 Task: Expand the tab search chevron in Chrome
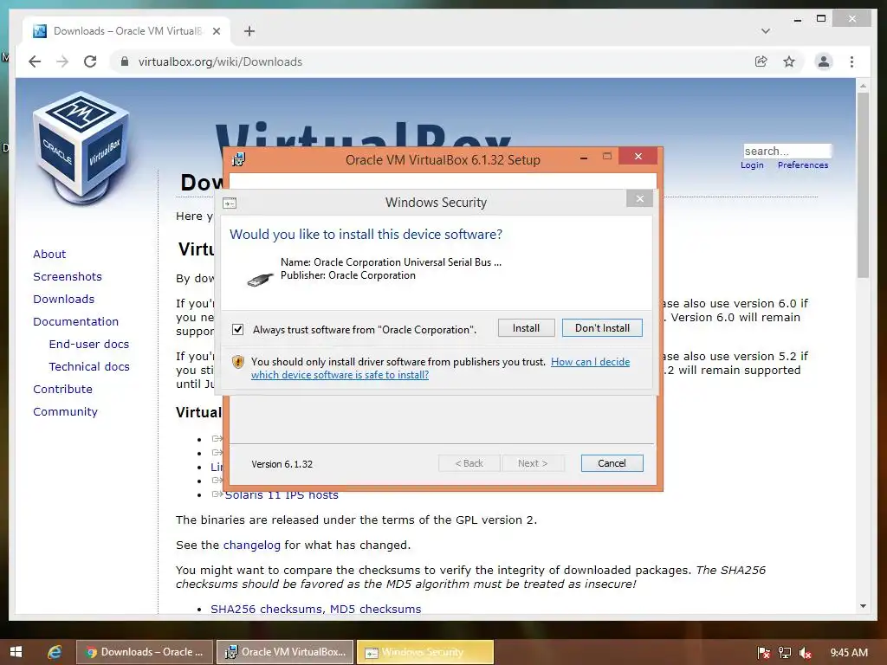pos(766,31)
